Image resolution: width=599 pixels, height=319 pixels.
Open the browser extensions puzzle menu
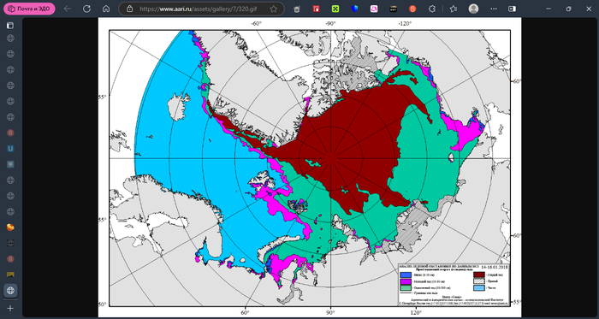[x=432, y=9]
